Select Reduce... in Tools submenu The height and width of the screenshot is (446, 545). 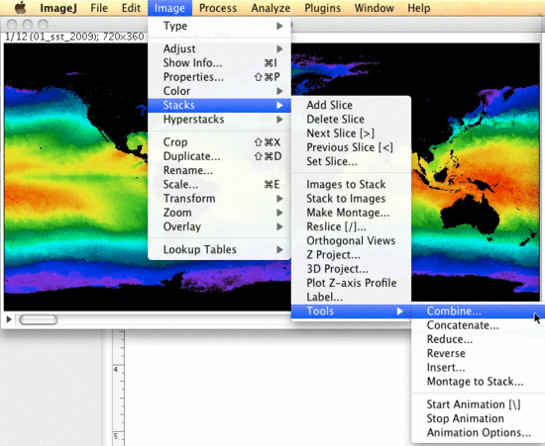tap(478, 339)
